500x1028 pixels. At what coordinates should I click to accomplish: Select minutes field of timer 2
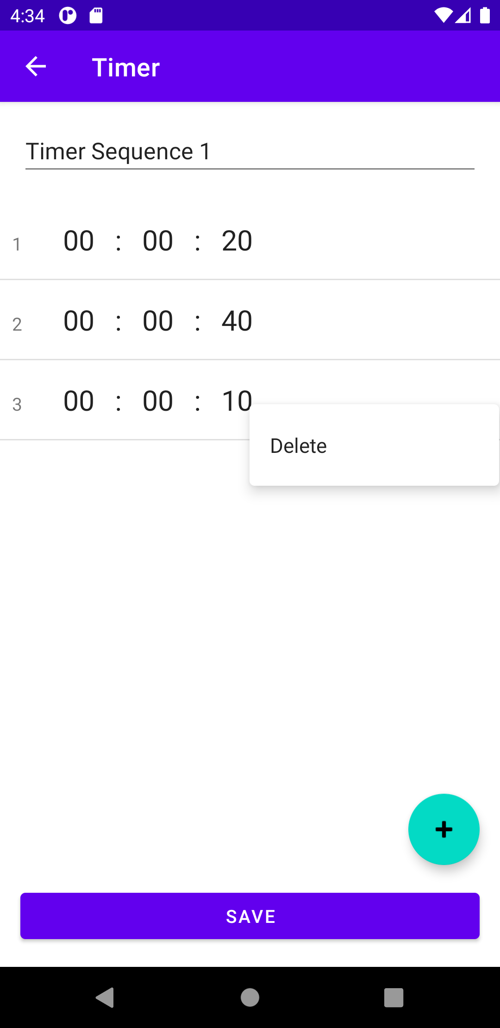click(x=158, y=321)
